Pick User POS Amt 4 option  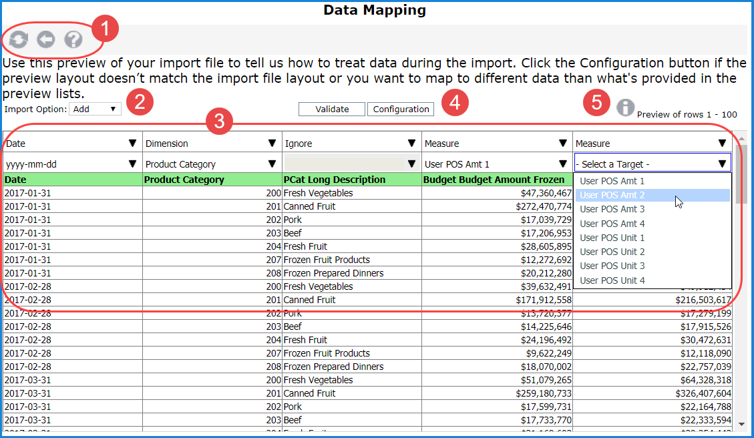[x=612, y=224]
